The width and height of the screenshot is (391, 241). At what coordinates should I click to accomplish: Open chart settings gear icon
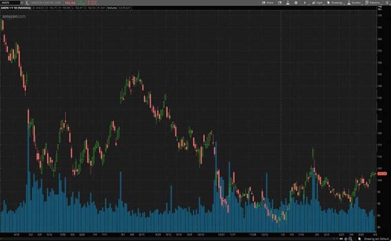point(295,2)
